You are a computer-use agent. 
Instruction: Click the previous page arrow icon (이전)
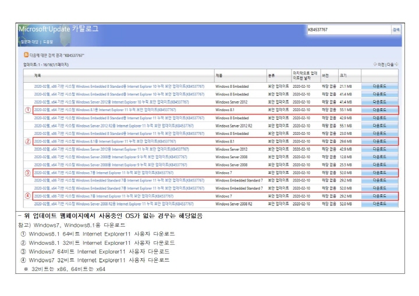tap(375, 65)
